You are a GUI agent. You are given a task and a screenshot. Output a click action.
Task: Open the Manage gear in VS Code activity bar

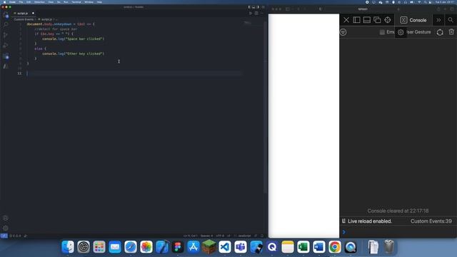point(6,228)
